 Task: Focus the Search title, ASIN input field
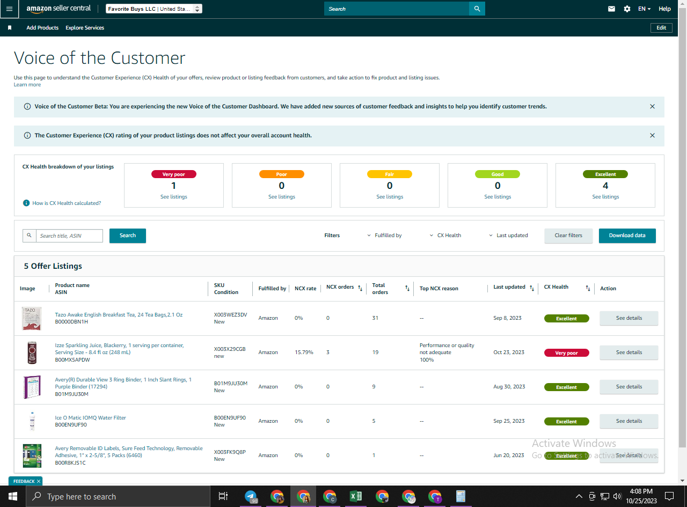coord(69,236)
